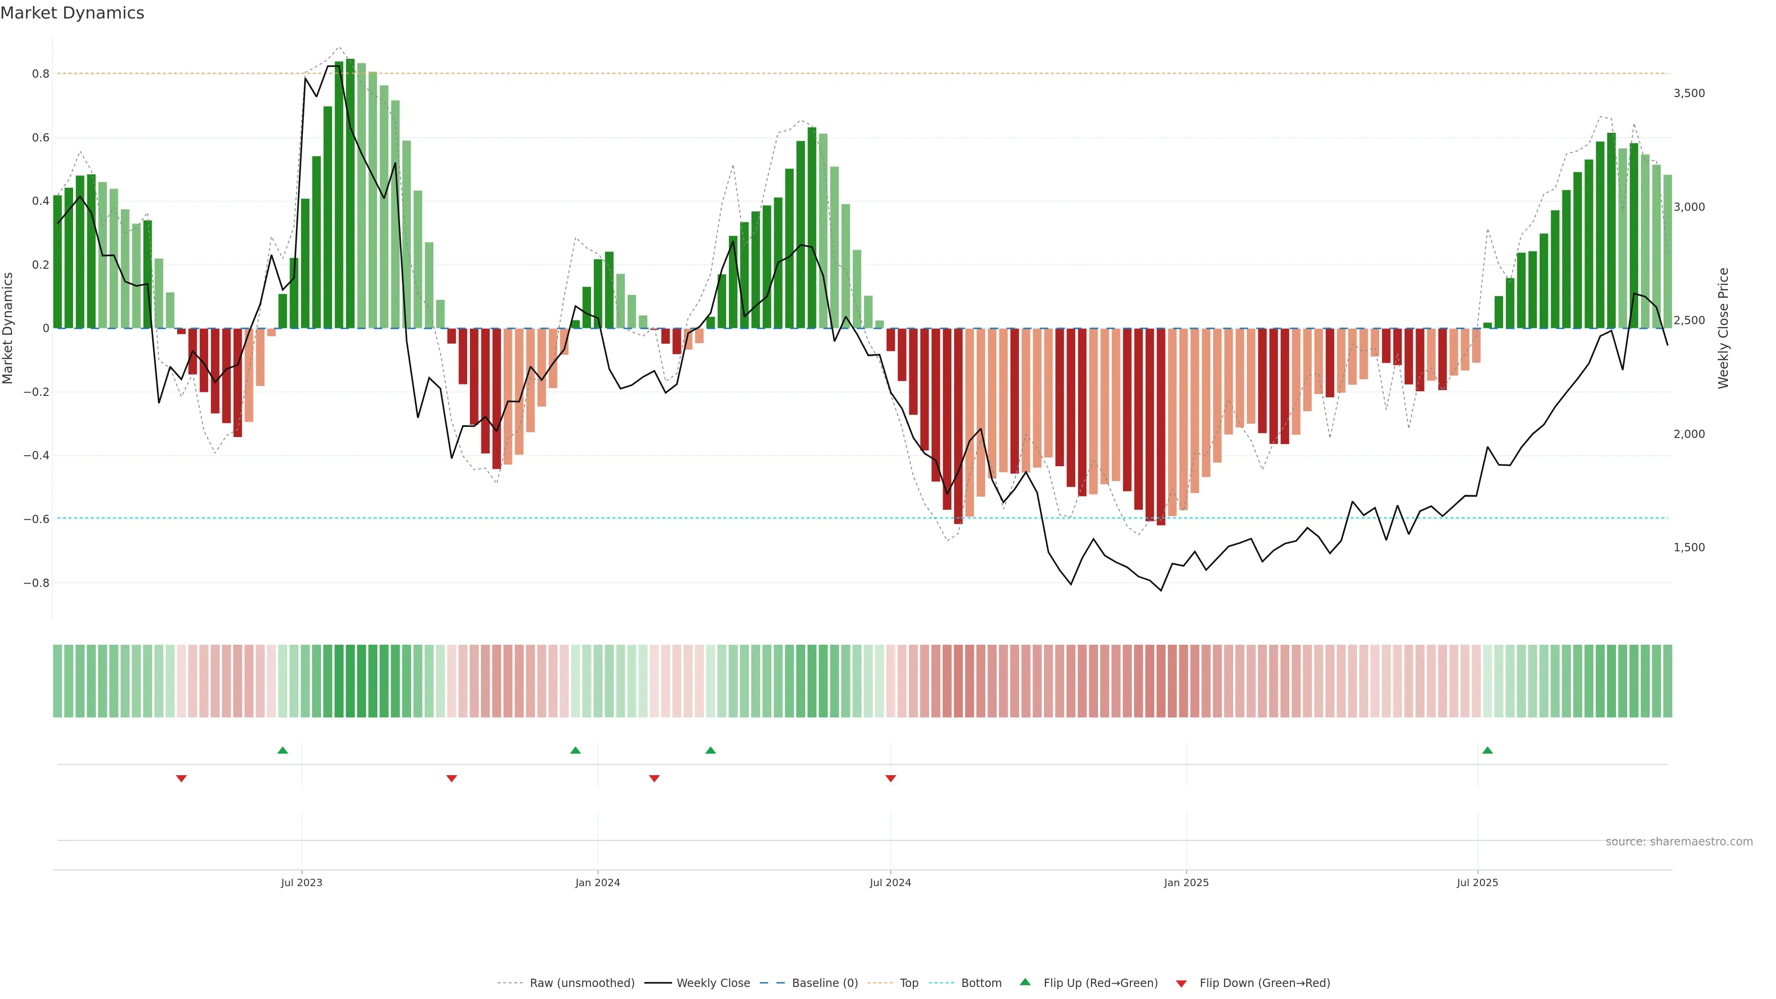Image resolution: width=1776 pixels, height=999 pixels.
Task: Click the leftmost red flip-down marker
Action: pyautogui.click(x=181, y=778)
